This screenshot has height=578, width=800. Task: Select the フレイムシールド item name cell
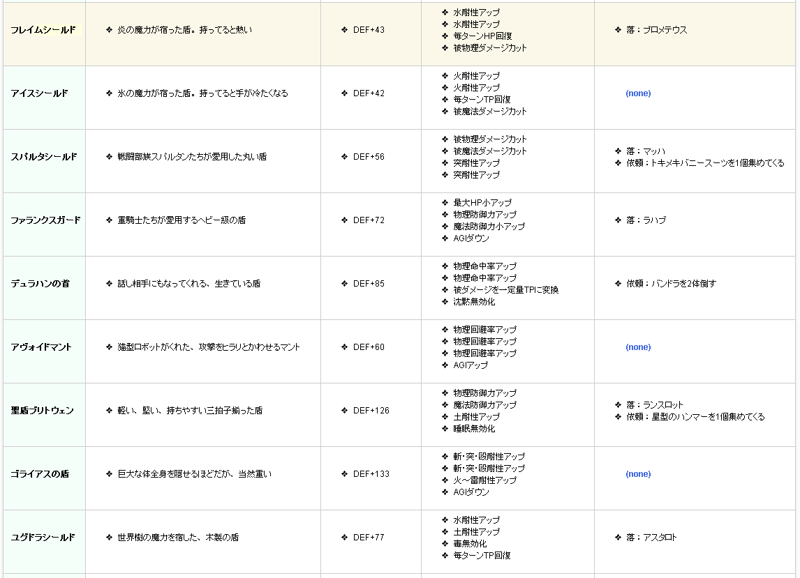(43, 30)
